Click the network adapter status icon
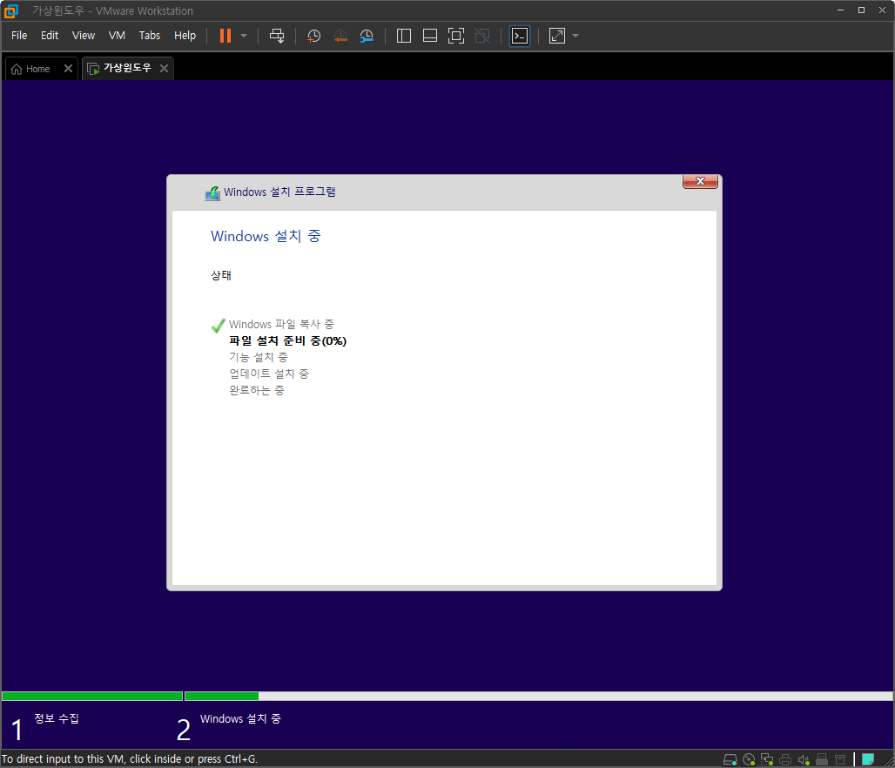The height and width of the screenshot is (768, 895). click(767, 759)
